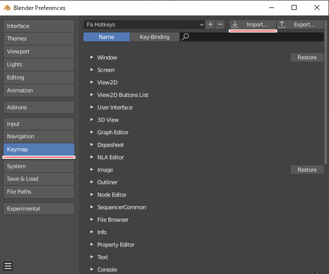
Task: Import a keymap configuration file
Action: click(x=253, y=24)
